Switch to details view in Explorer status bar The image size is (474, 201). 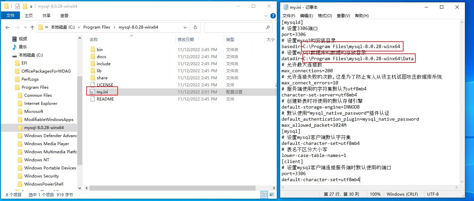pyautogui.click(x=265, y=195)
